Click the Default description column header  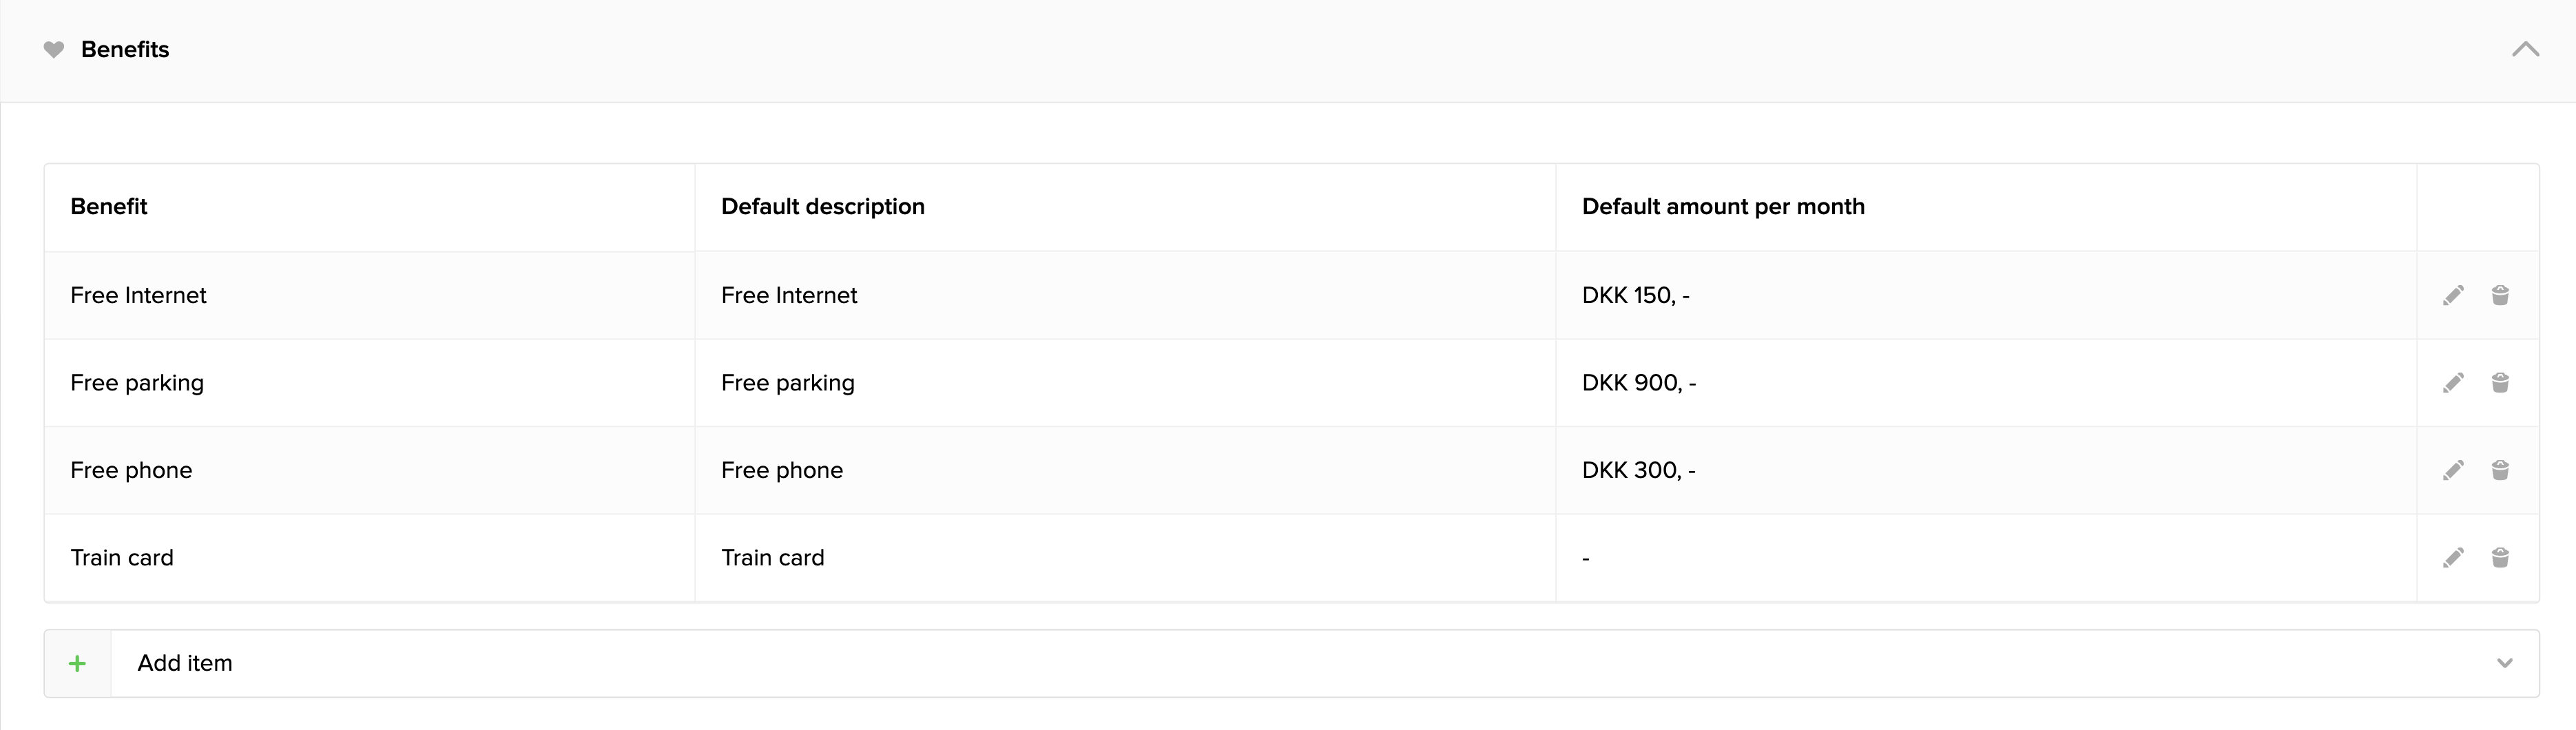click(823, 207)
